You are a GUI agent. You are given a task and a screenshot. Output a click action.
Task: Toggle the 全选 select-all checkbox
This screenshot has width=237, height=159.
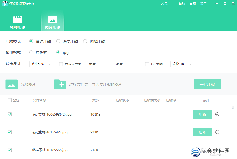(9, 100)
